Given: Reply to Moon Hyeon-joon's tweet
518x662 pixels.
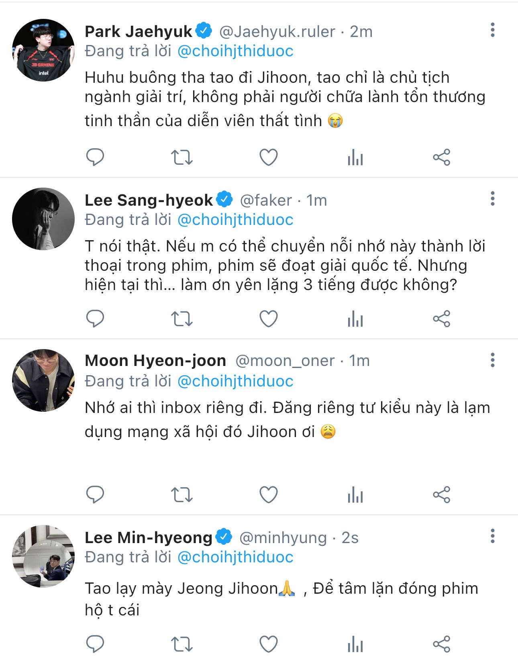Looking at the screenshot, I should click(x=95, y=494).
